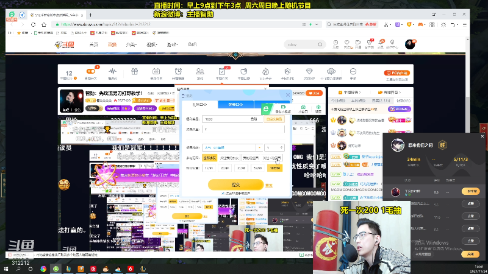Select the second participation condition option
Image resolution: width=488 pixels, height=274 pixels.
(229, 158)
